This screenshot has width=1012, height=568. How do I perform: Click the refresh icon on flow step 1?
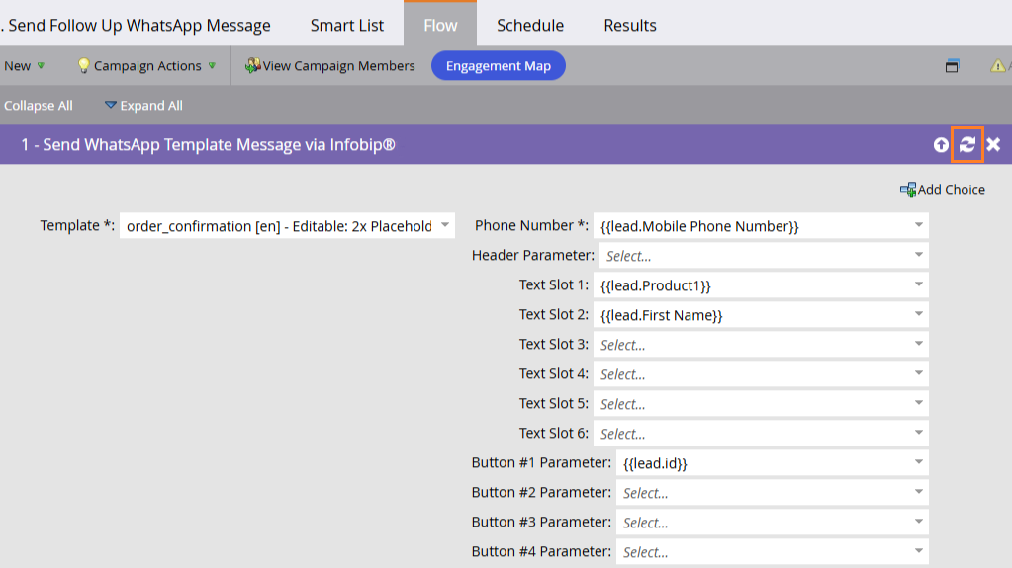tap(966, 145)
